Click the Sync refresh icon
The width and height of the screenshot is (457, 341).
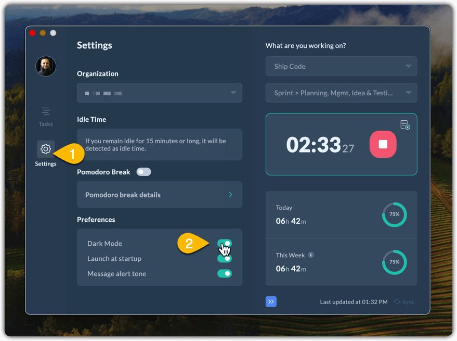(x=397, y=302)
